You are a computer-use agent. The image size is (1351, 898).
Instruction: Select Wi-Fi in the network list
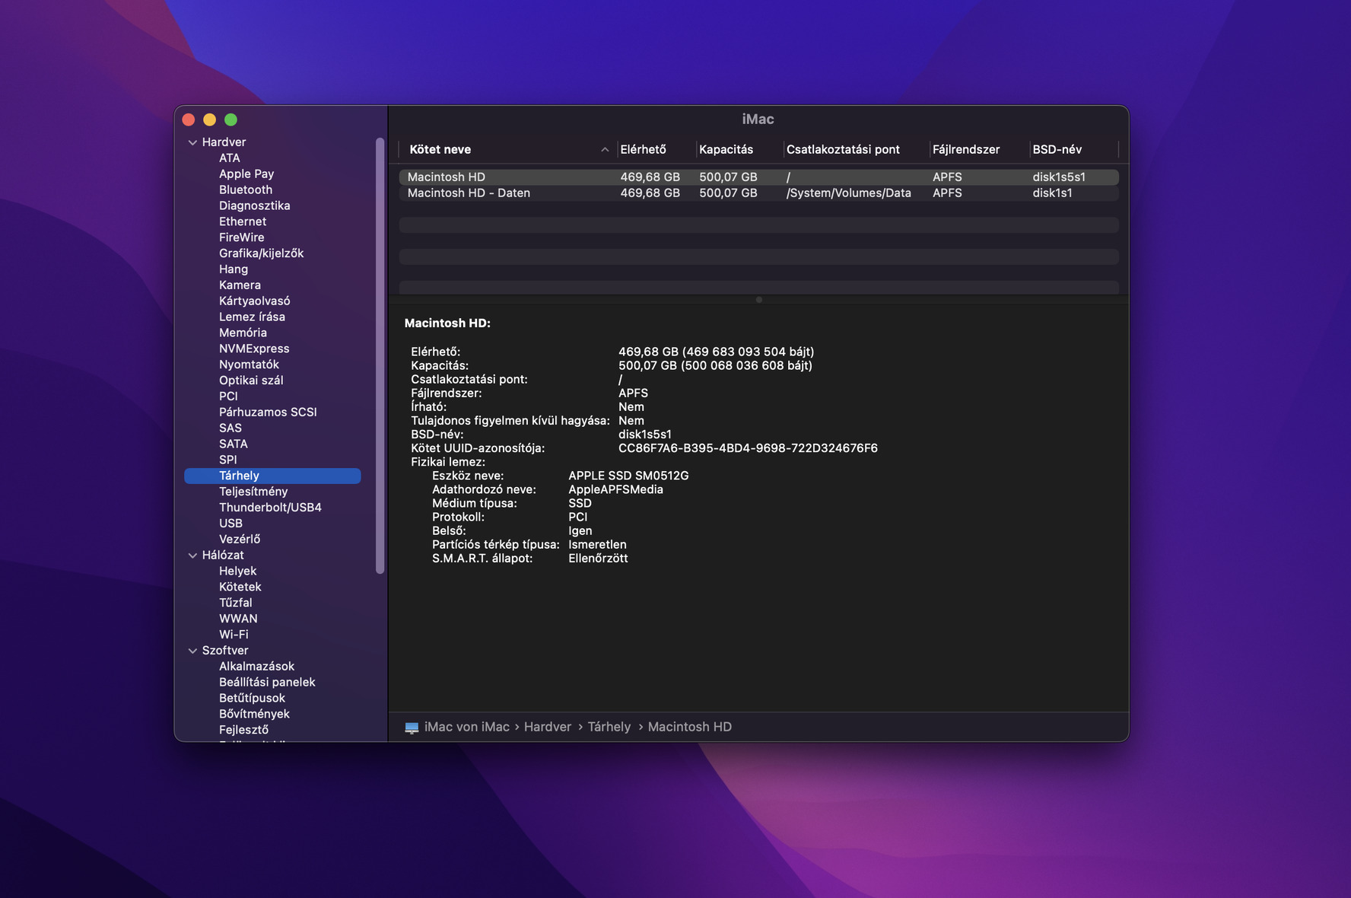234,635
